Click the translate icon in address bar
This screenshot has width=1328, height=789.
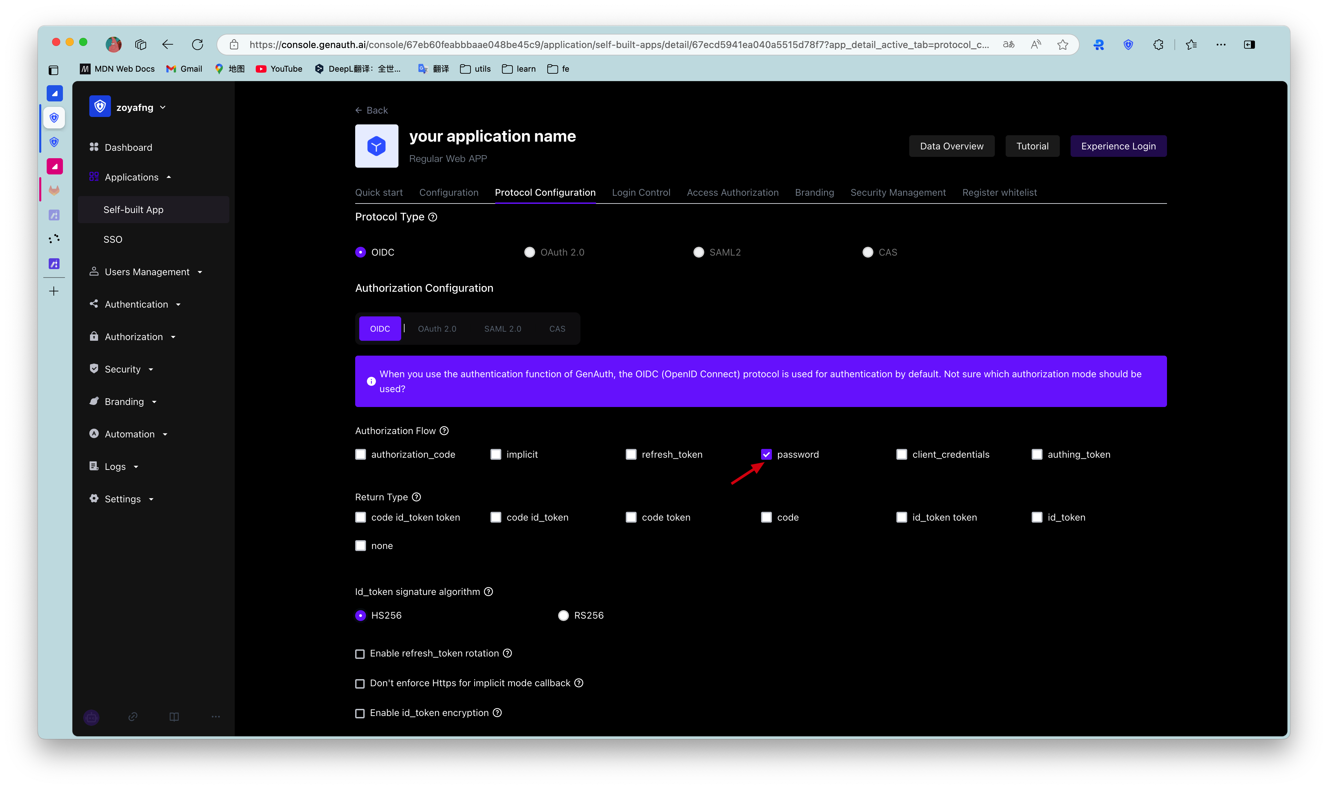click(1008, 45)
